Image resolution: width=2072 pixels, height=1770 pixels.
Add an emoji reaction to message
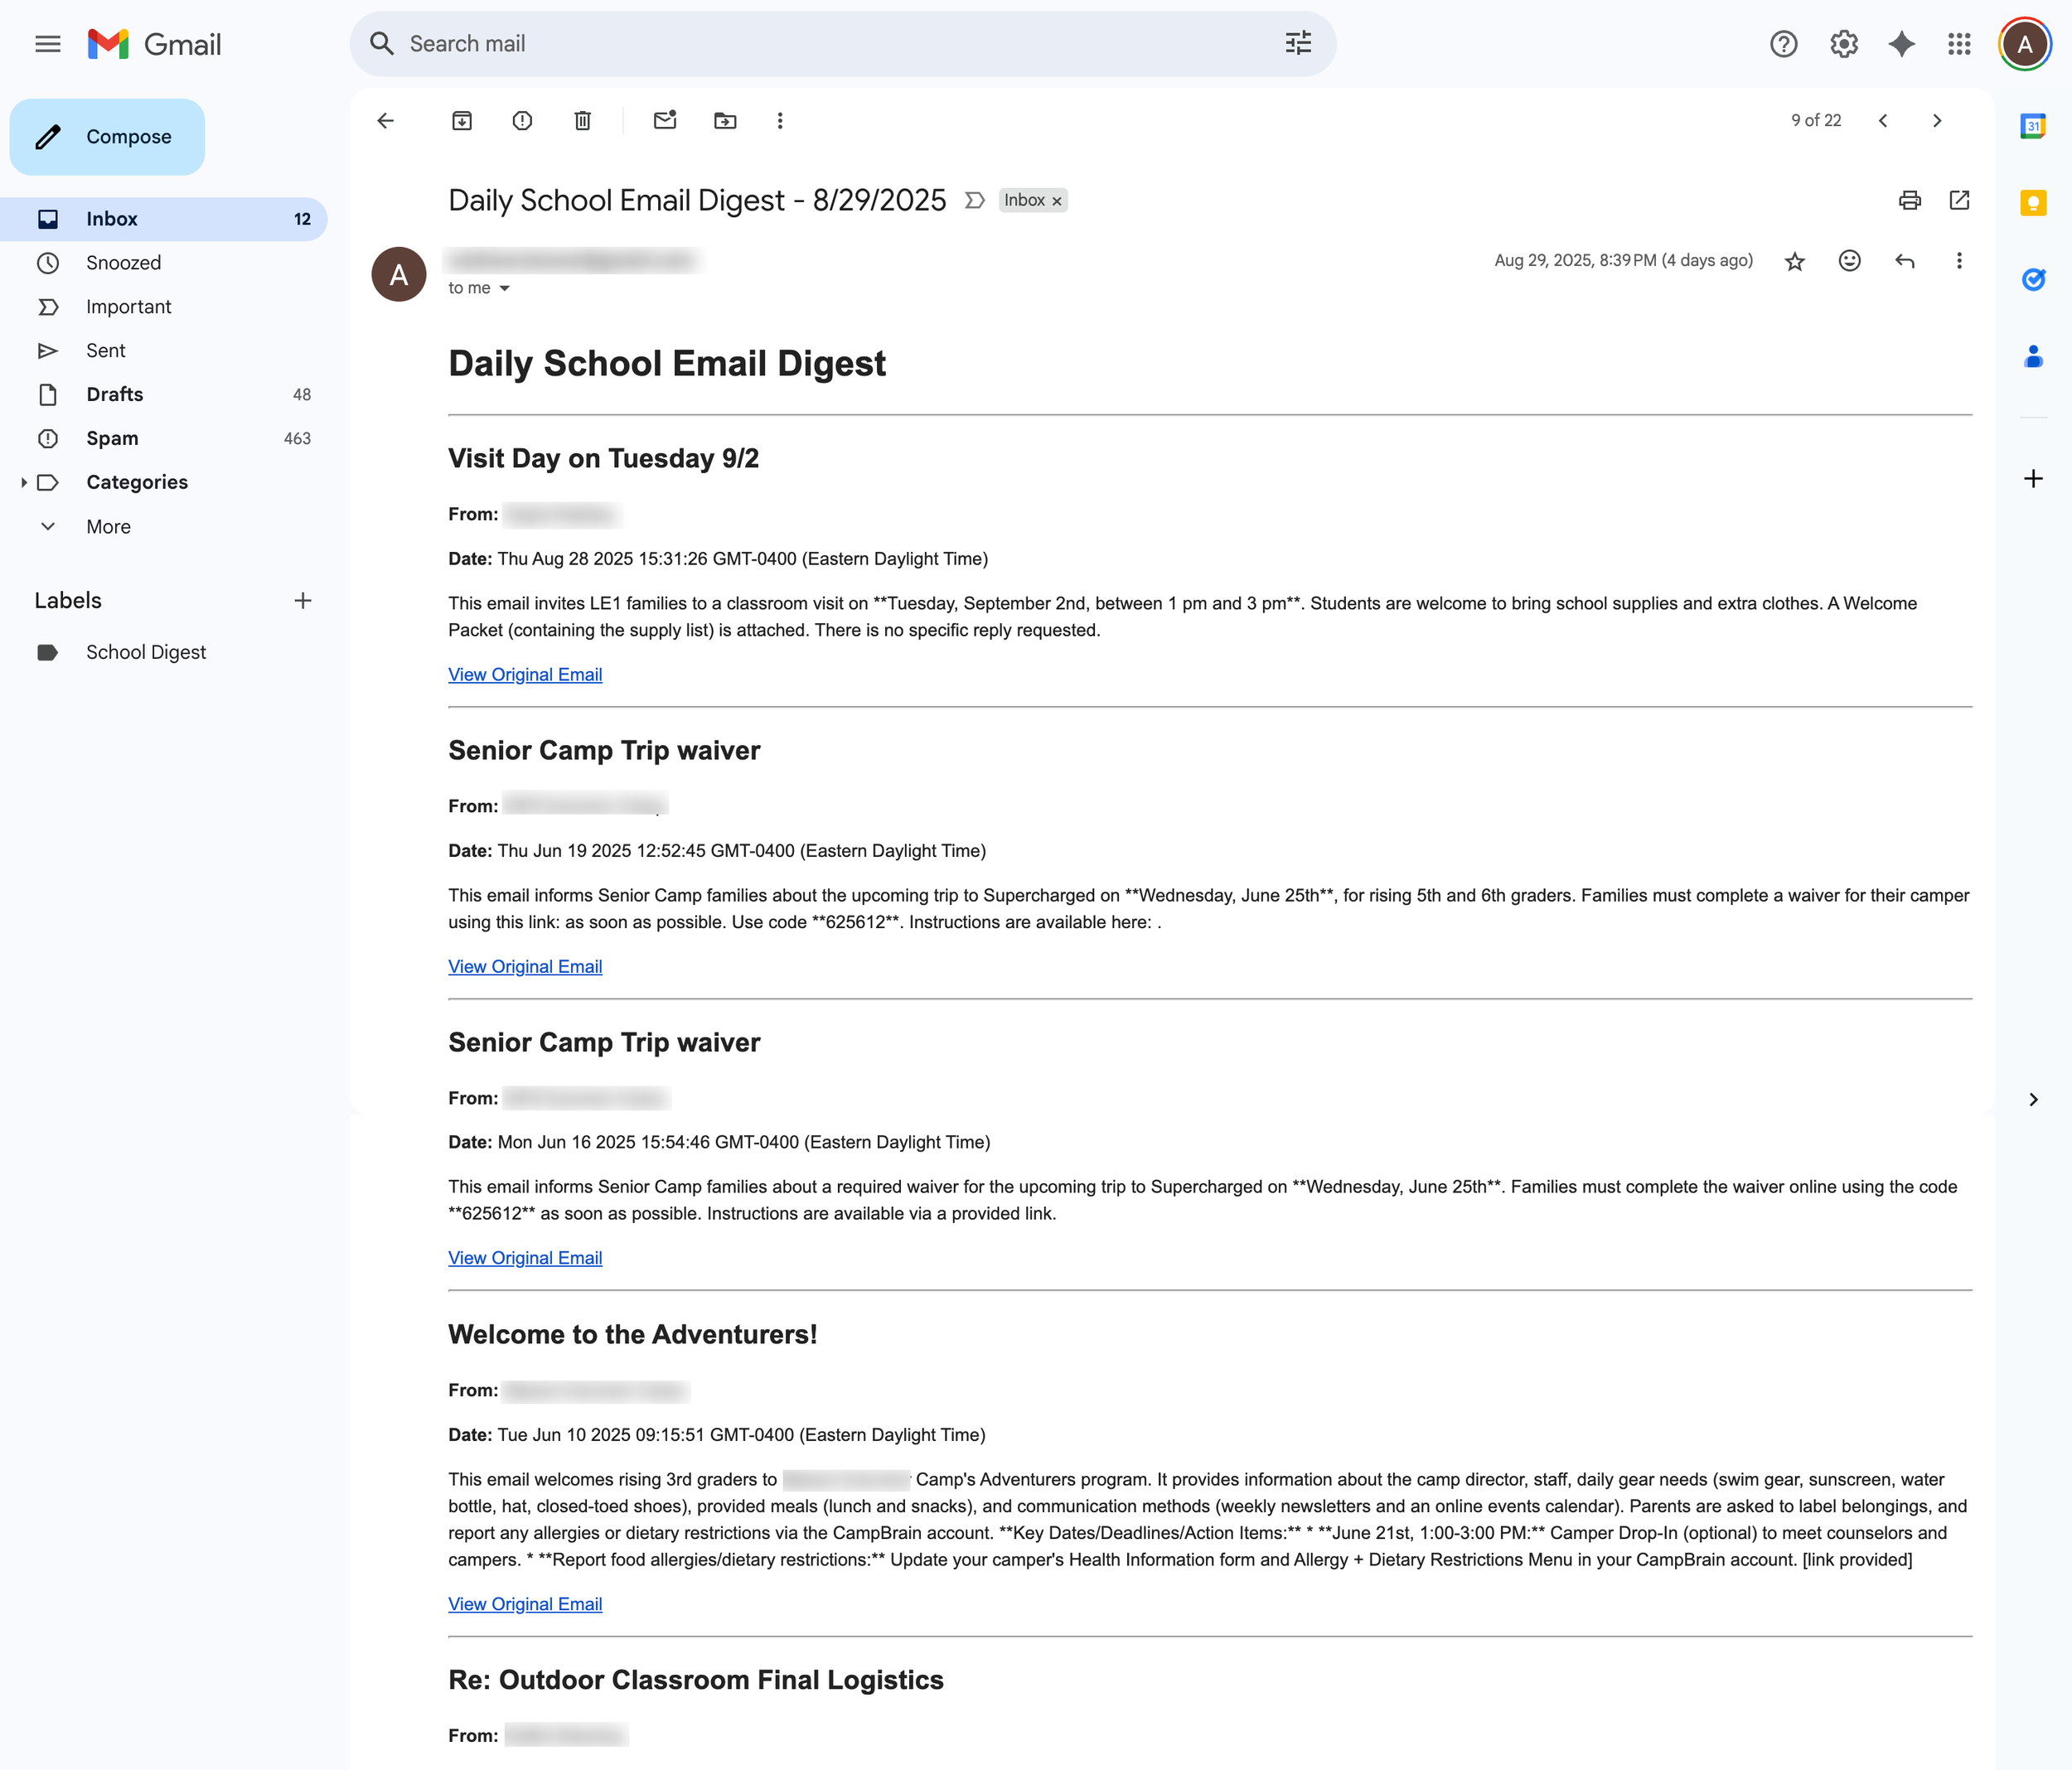pyautogui.click(x=1849, y=261)
